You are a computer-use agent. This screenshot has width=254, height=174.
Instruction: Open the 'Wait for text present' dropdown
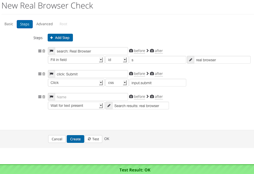point(76,106)
